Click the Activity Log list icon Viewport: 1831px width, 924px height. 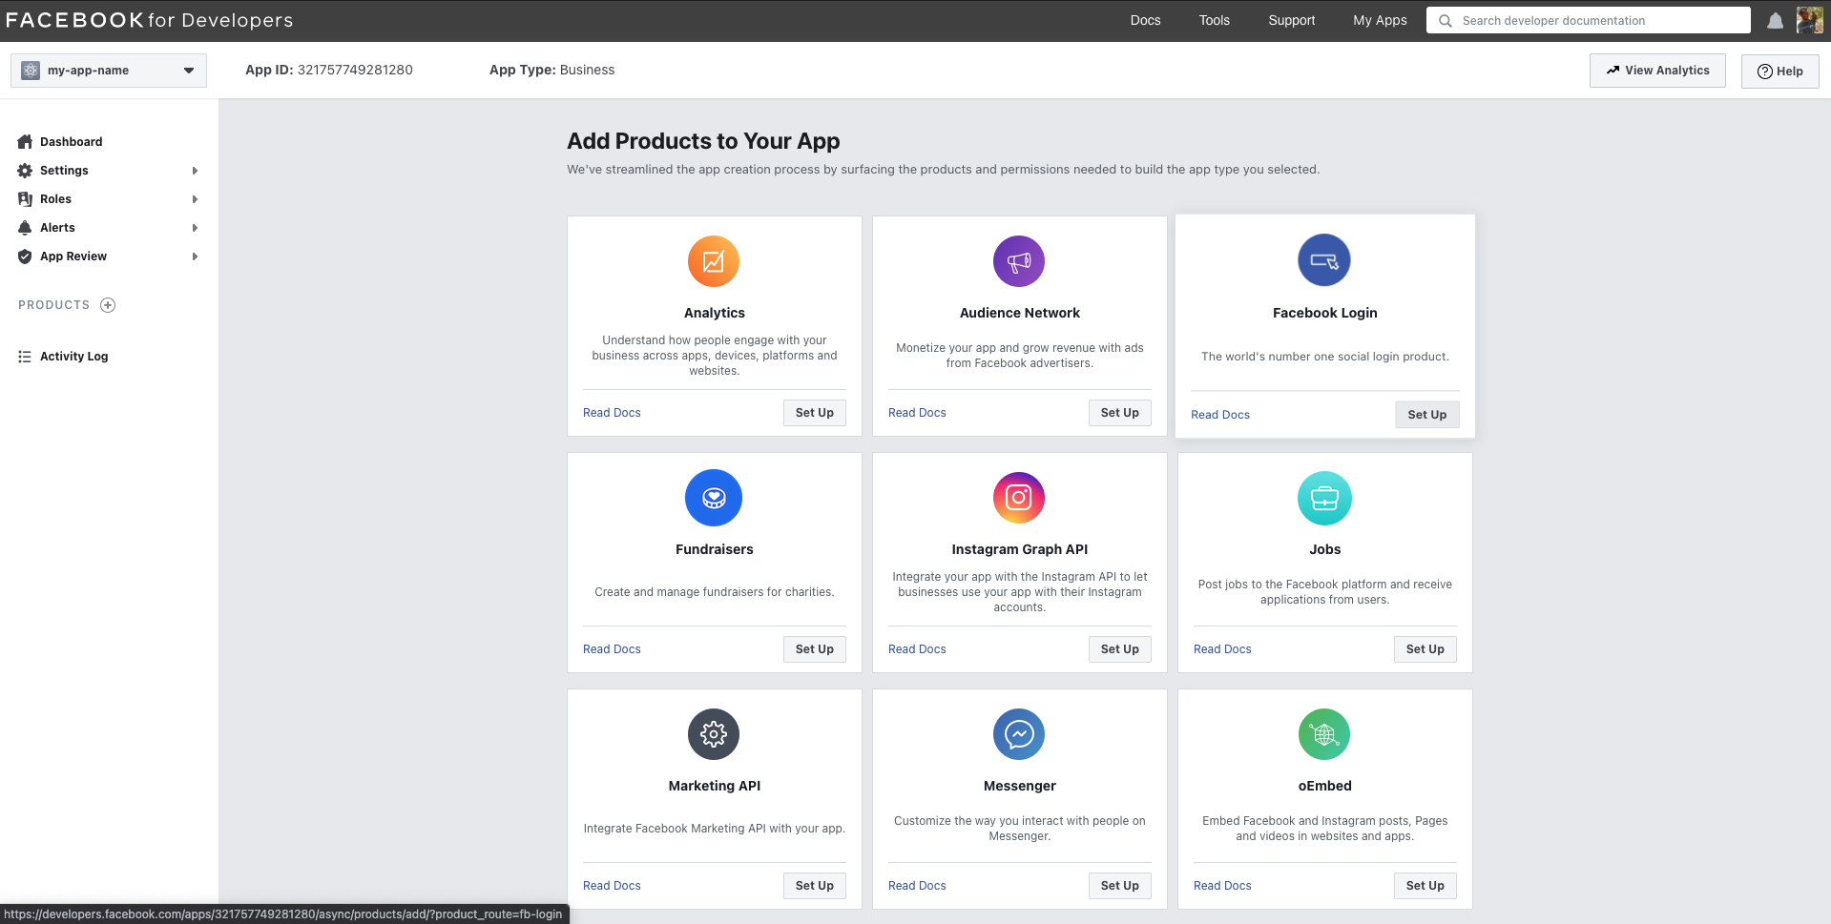pos(25,357)
